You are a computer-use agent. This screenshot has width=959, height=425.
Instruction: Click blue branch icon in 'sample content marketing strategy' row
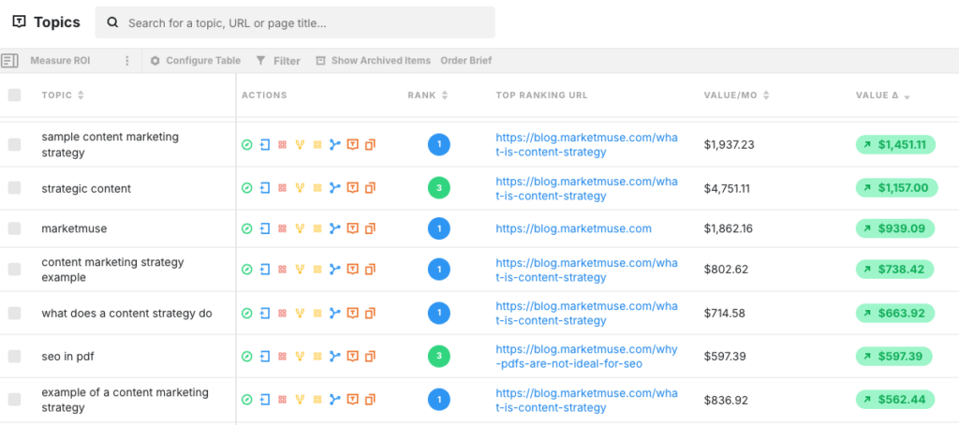[x=334, y=145]
